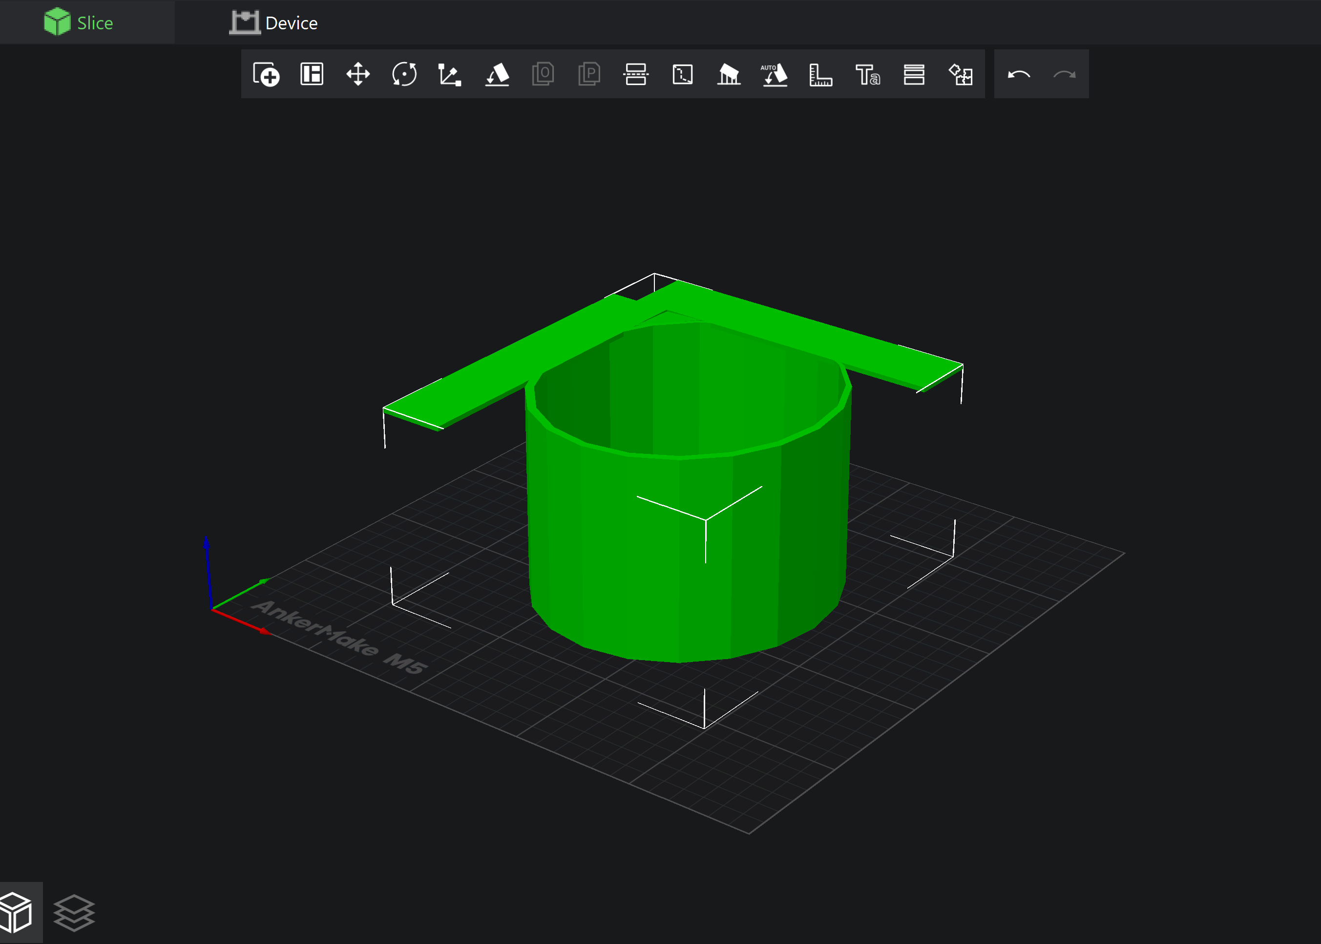
Task: Open the supports tool
Action: pos(729,74)
